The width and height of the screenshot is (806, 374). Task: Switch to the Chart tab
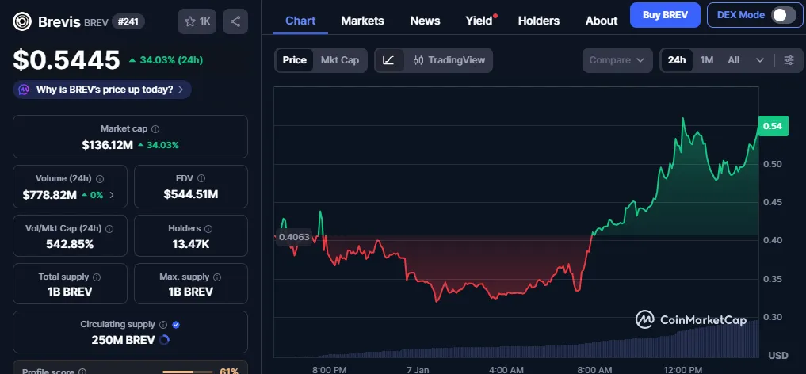tap(300, 21)
